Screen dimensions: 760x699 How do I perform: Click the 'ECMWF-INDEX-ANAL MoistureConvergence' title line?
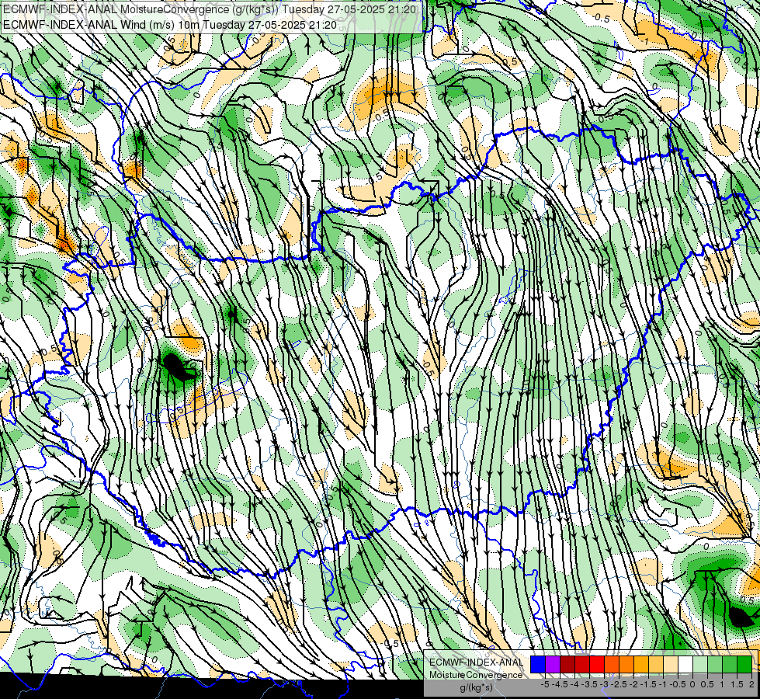[x=210, y=9]
